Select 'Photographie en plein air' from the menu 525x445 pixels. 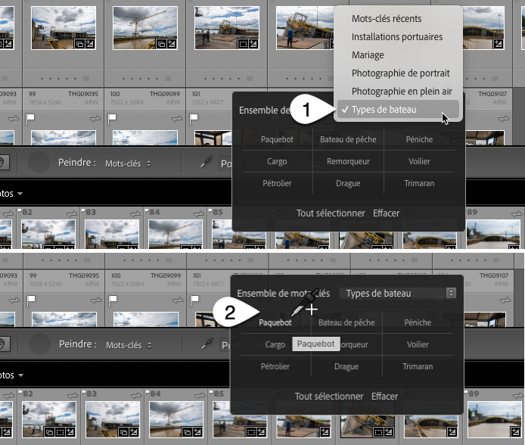pyautogui.click(x=402, y=91)
